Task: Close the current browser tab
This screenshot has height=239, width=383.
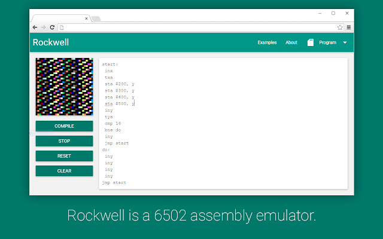Action: pos(86,19)
